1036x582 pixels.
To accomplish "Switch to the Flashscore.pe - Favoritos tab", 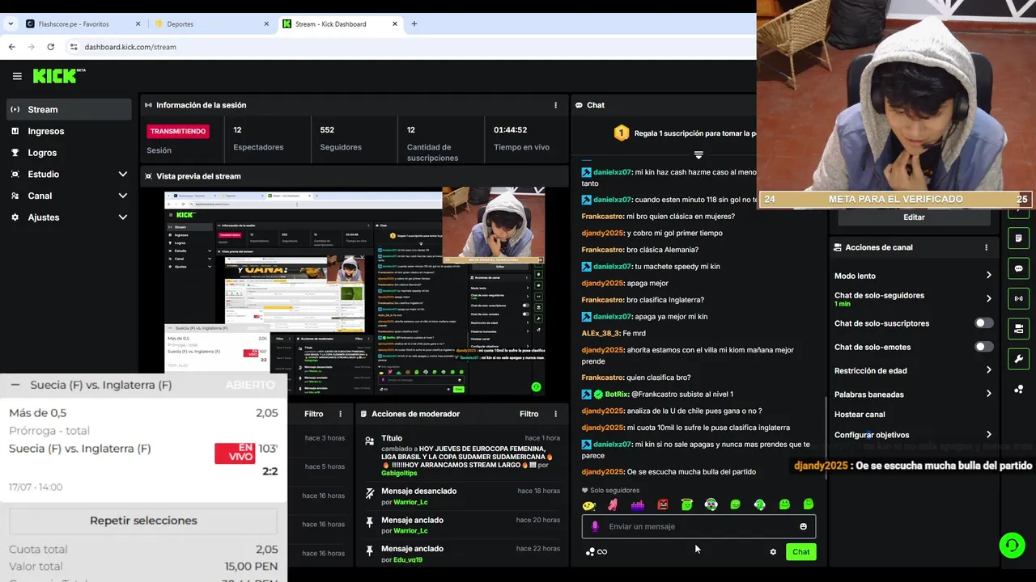I will click(x=82, y=24).
